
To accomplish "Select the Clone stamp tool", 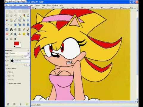I will pyautogui.click(x=20, y=34).
